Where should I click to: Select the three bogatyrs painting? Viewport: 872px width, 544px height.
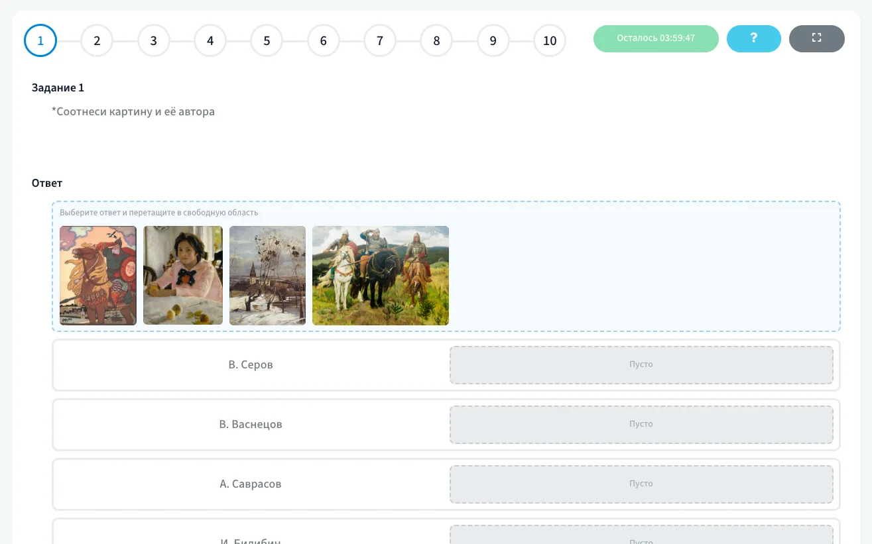[381, 276]
